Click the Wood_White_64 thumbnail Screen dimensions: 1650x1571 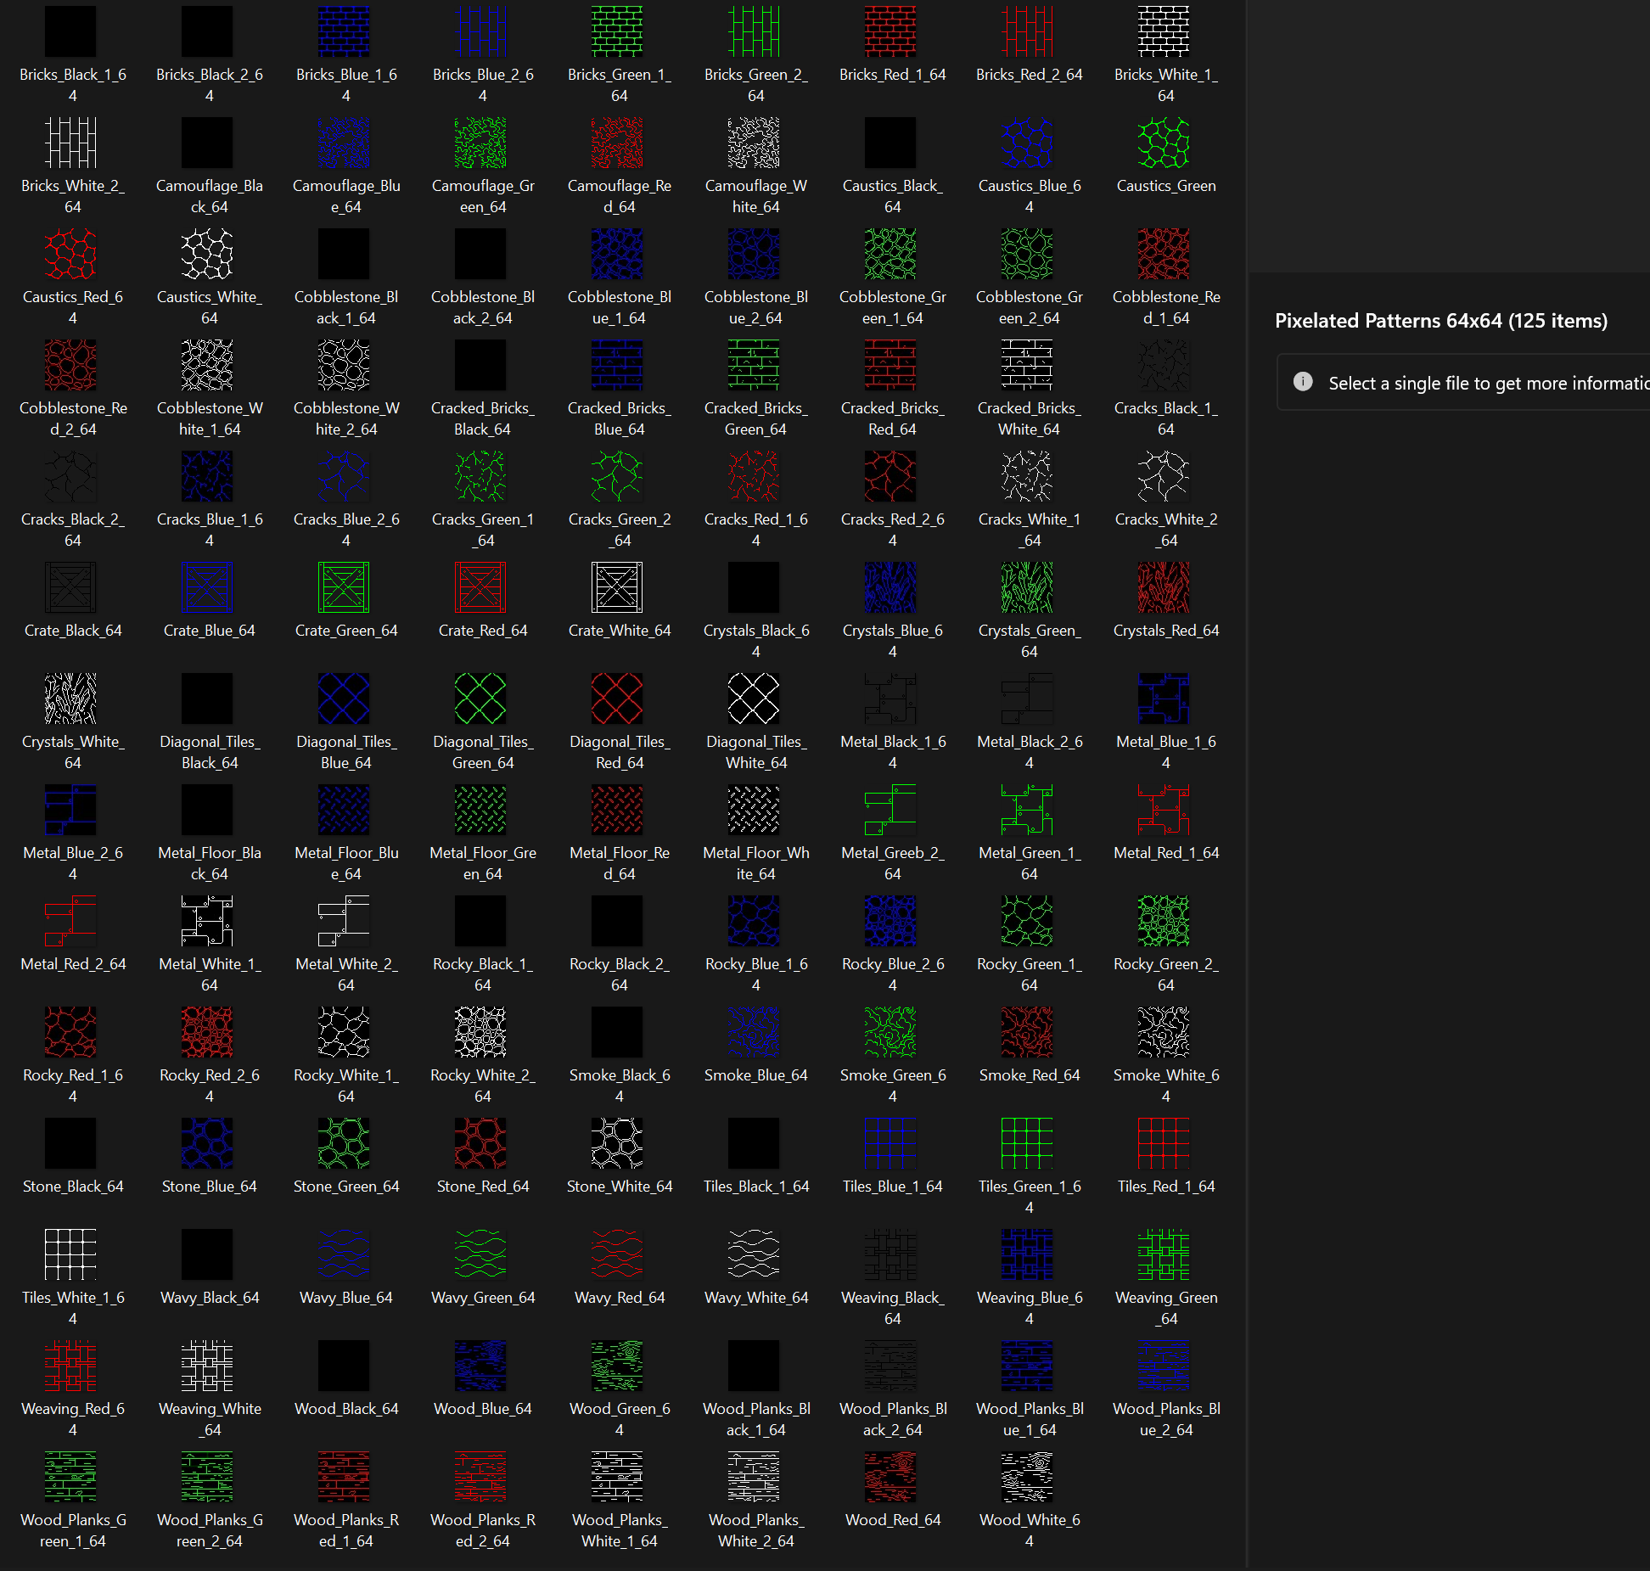[1027, 1477]
